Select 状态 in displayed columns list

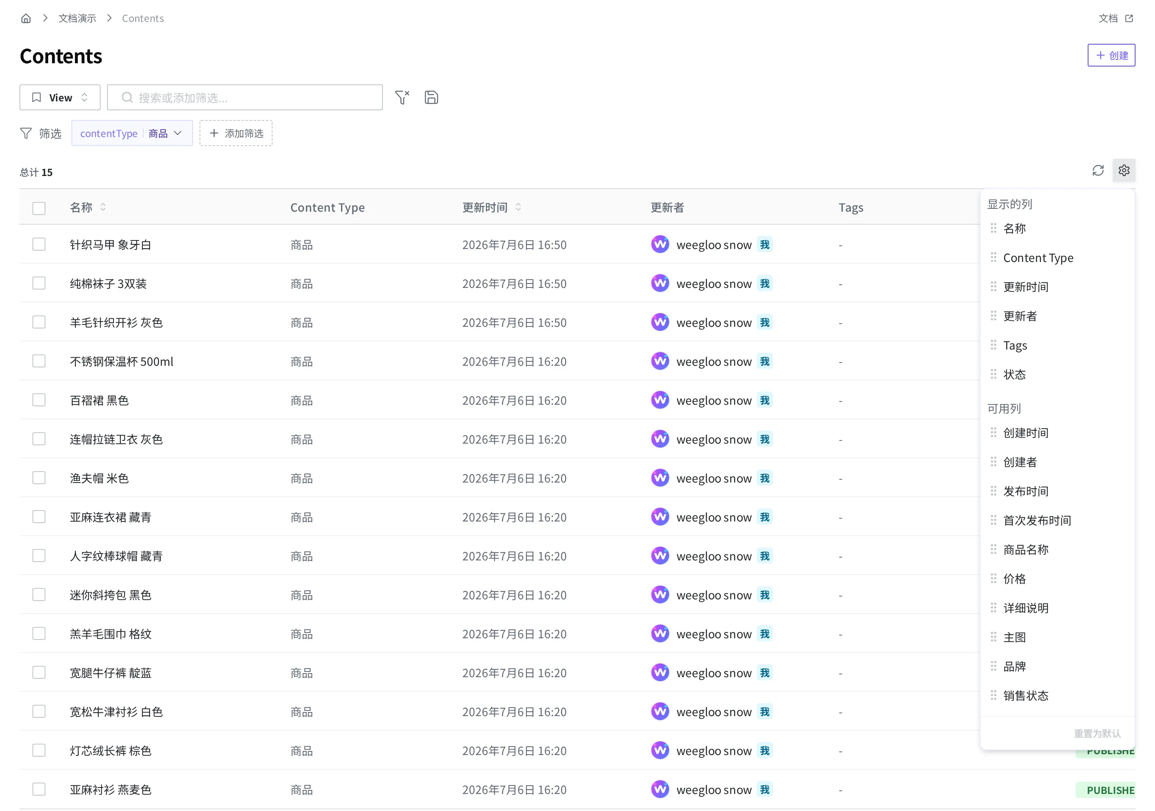click(1014, 375)
